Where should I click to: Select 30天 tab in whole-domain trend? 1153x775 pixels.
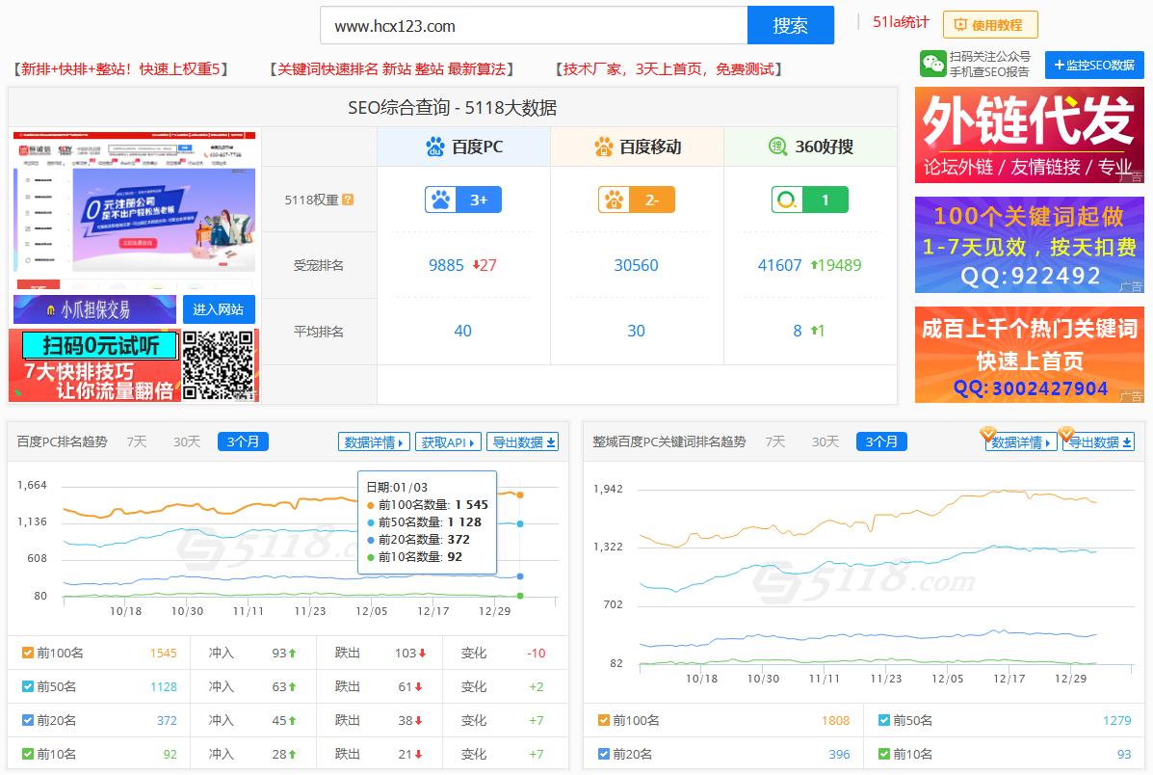[825, 441]
